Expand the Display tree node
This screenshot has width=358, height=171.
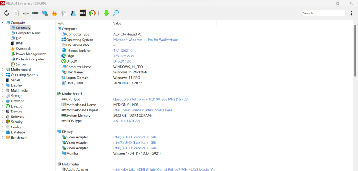coord(3,85)
